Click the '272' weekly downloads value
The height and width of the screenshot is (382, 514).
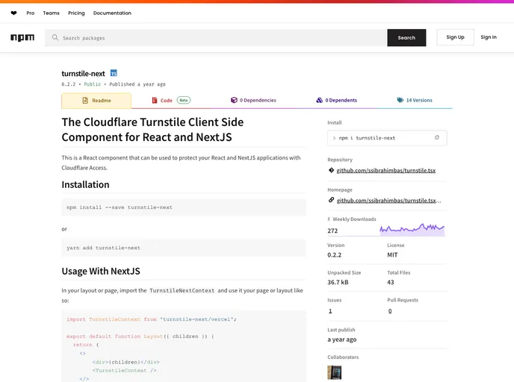coord(332,231)
